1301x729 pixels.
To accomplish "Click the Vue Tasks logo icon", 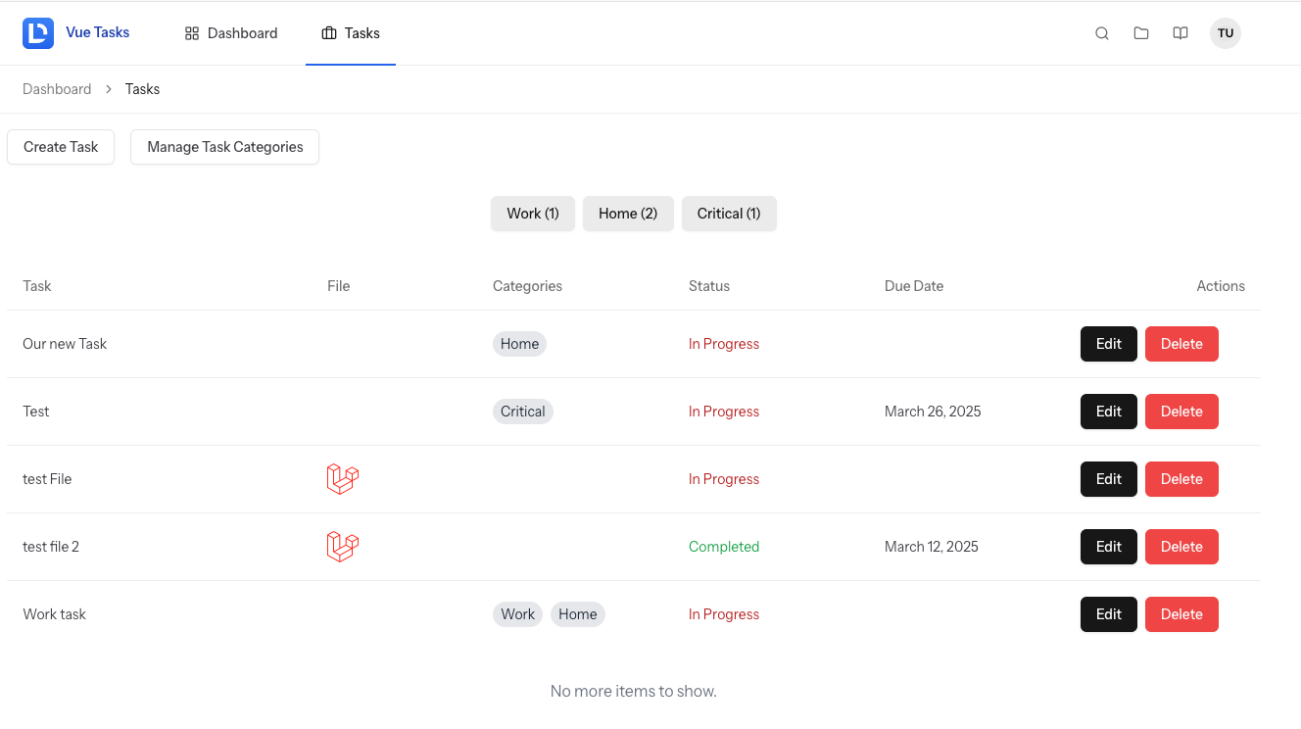I will 38,33.
